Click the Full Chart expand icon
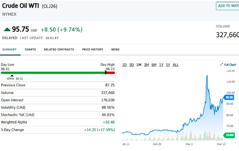The image size is (239, 151). coord(221,65)
